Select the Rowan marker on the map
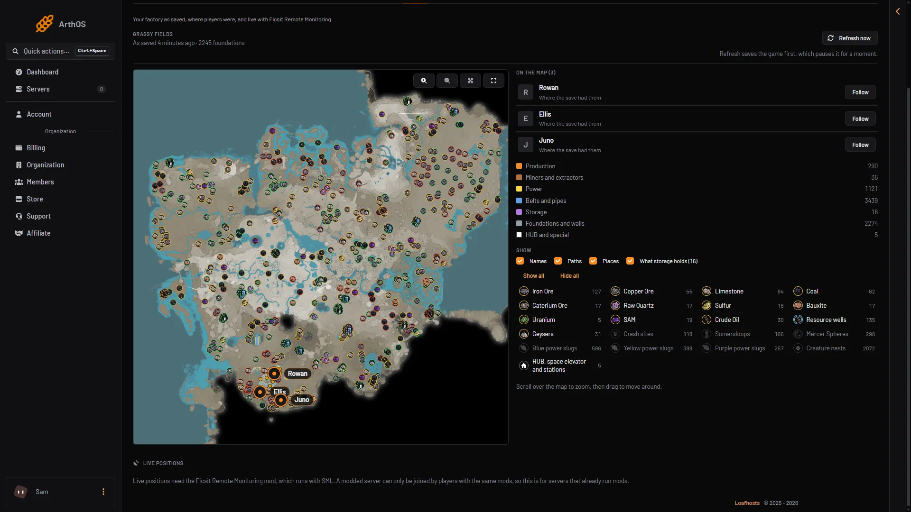This screenshot has width=911, height=512. (x=274, y=374)
